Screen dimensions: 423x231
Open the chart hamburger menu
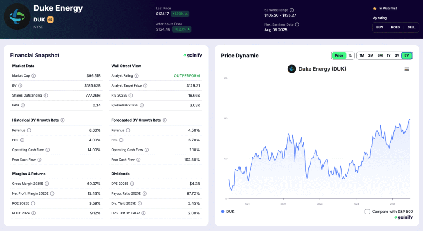407,69
